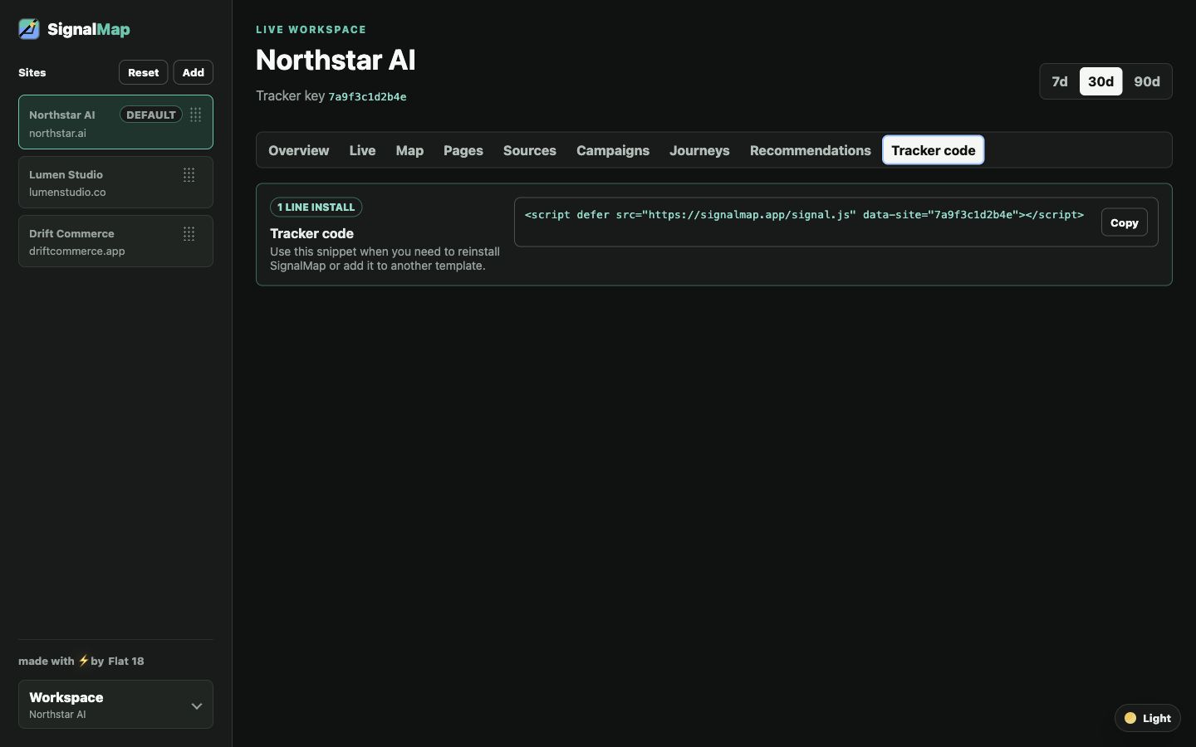Select the Tracker code tab
Image resolution: width=1196 pixels, height=747 pixels.
(x=933, y=150)
